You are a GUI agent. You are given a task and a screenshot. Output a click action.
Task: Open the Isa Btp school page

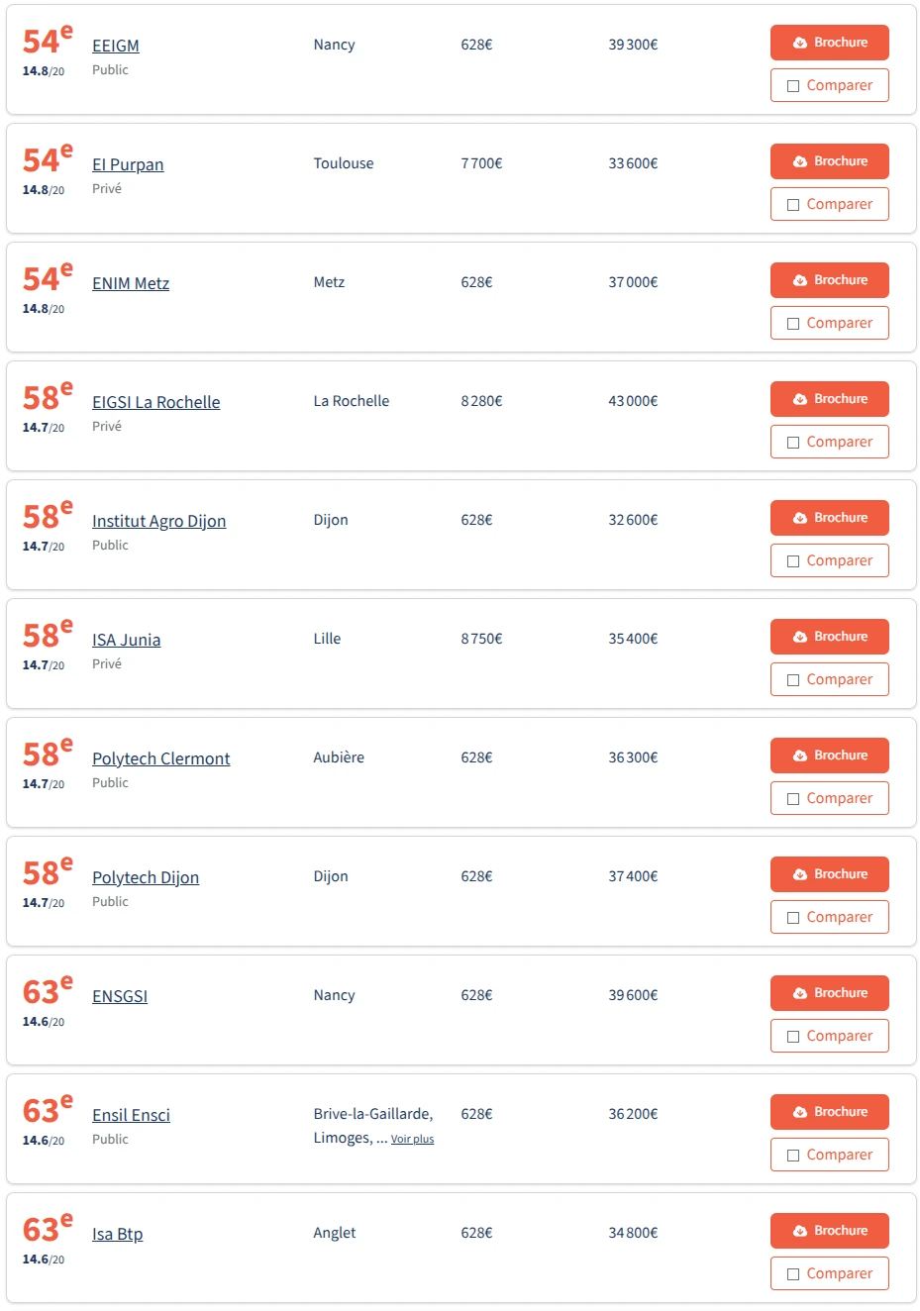(x=117, y=1234)
